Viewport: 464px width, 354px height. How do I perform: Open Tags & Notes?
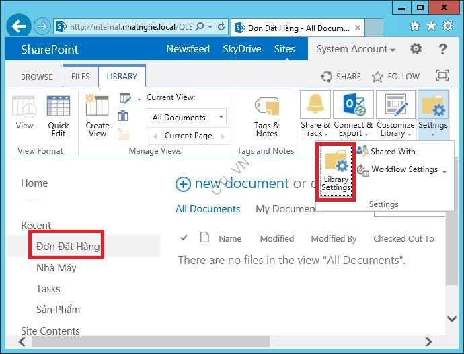tap(266, 107)
